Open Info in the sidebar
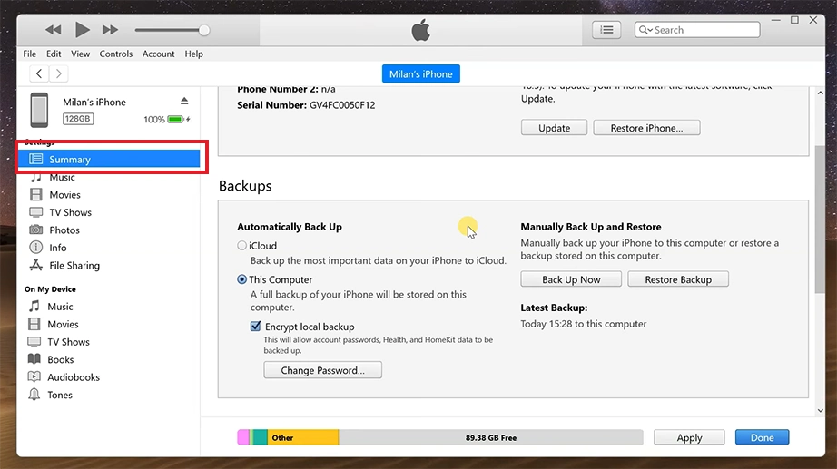Image resolution: width=837 pixels, height=469 pixels. click(x=58, y=248)
